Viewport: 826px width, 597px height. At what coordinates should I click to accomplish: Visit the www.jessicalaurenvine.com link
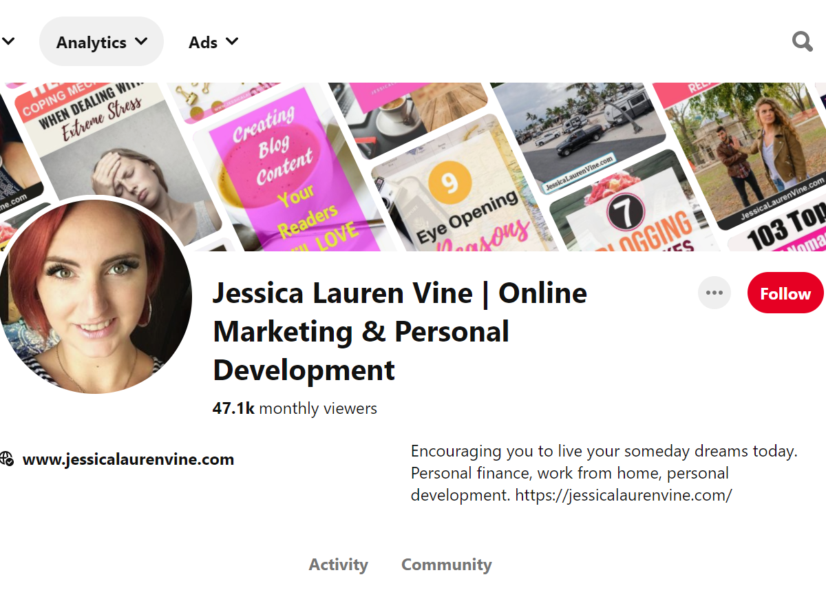(128, 459)
